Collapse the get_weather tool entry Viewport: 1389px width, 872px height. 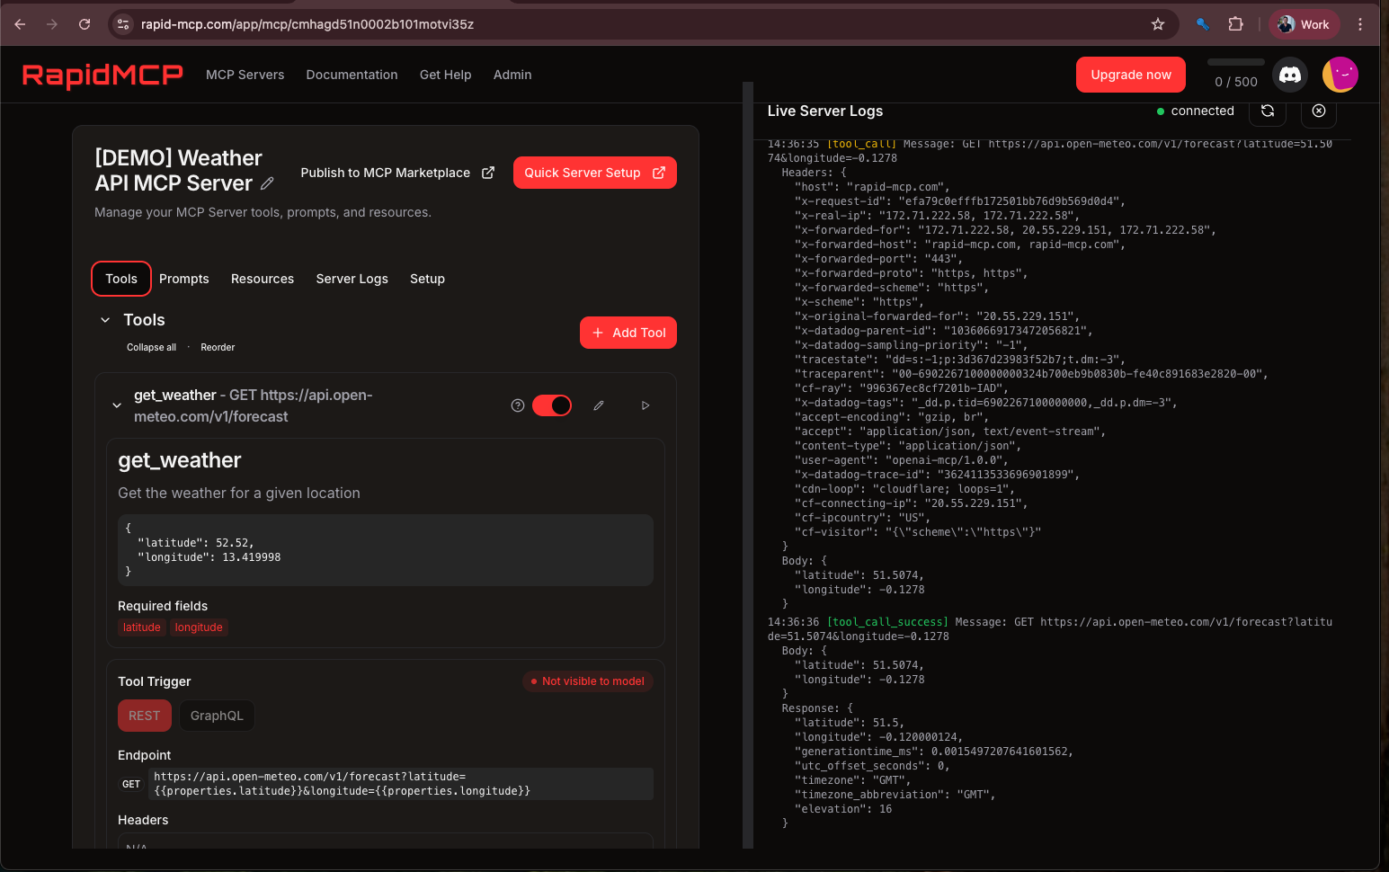pos(117,405)
